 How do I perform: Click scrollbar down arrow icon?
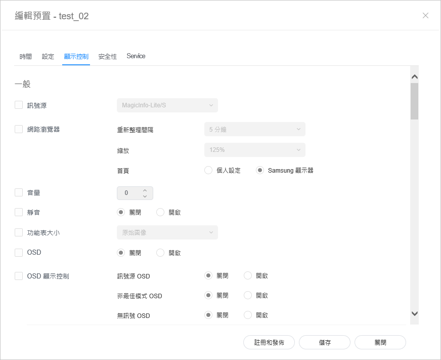click(415, 313)
